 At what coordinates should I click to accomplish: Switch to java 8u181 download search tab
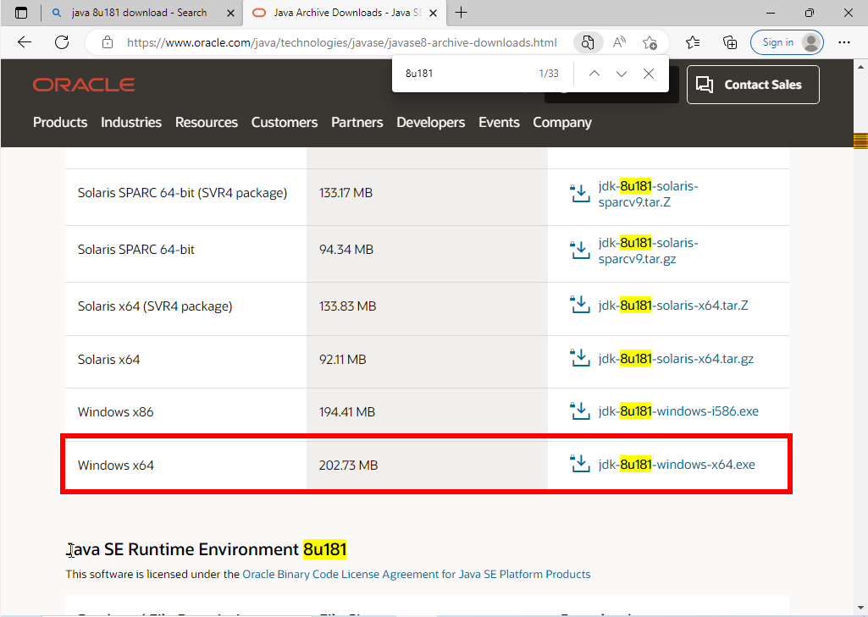[x=141, y=13]
